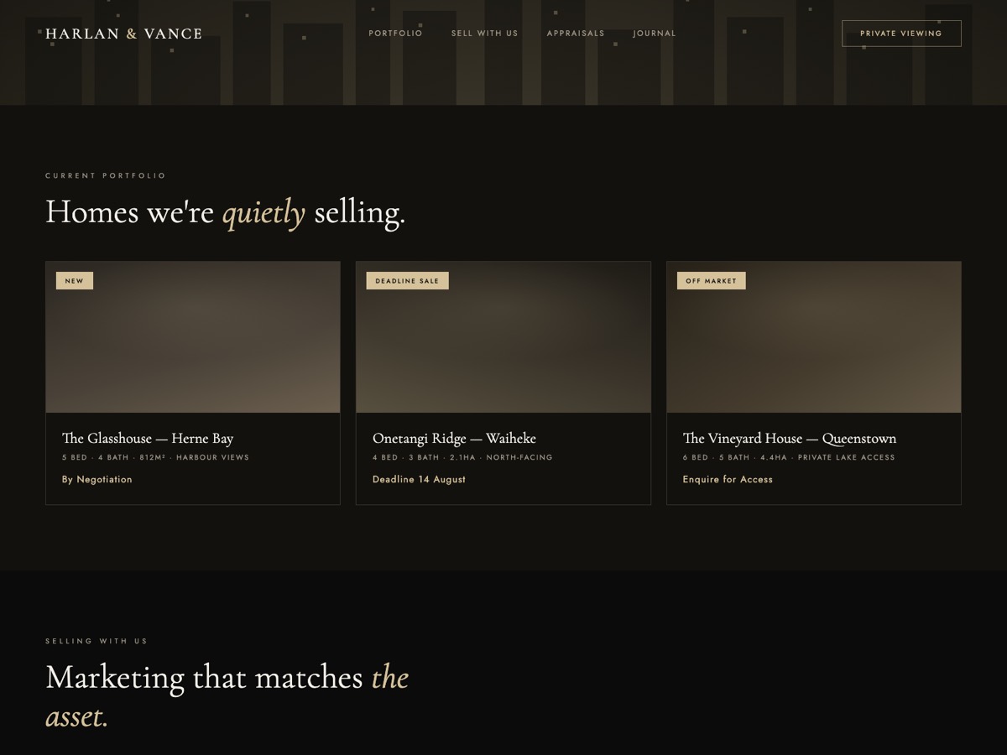Open the Portfolio nav item
The image size is (1007, 755).
pos(395,34)
